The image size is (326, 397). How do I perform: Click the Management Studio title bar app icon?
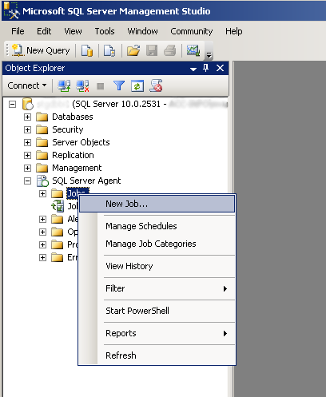11,10
